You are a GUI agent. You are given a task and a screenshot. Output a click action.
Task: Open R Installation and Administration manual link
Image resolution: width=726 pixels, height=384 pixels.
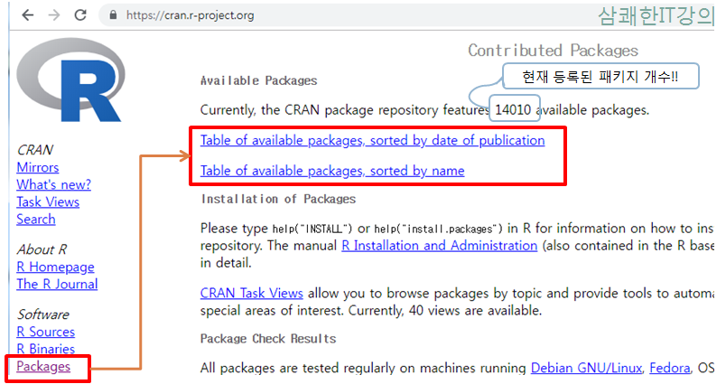tap(439, 246)
